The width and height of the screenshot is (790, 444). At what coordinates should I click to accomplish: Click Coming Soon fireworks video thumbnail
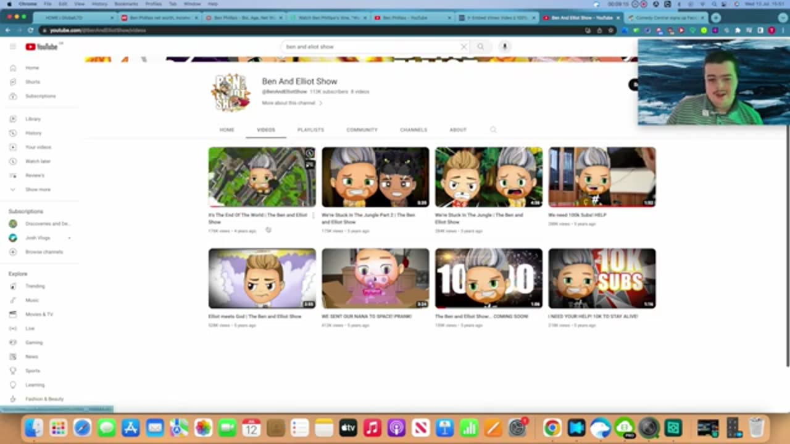[x=489, y=278]
